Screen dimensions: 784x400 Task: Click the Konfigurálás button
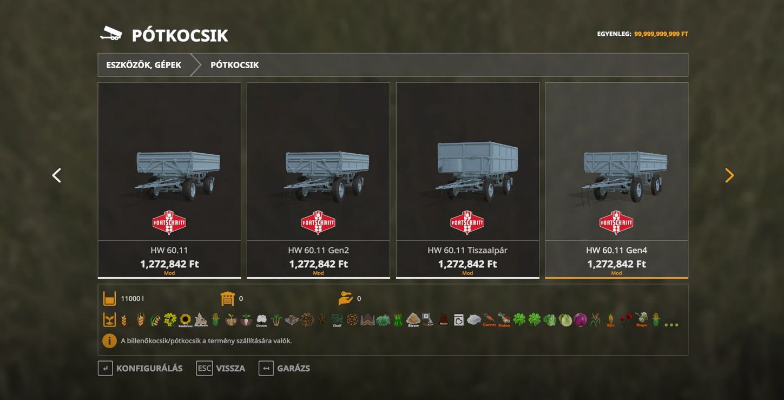click(140, 369)
